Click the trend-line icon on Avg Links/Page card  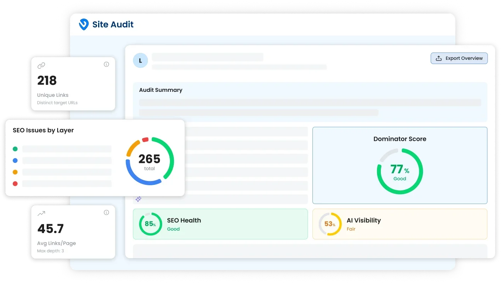pyautogui.click(x=41, y=213)
